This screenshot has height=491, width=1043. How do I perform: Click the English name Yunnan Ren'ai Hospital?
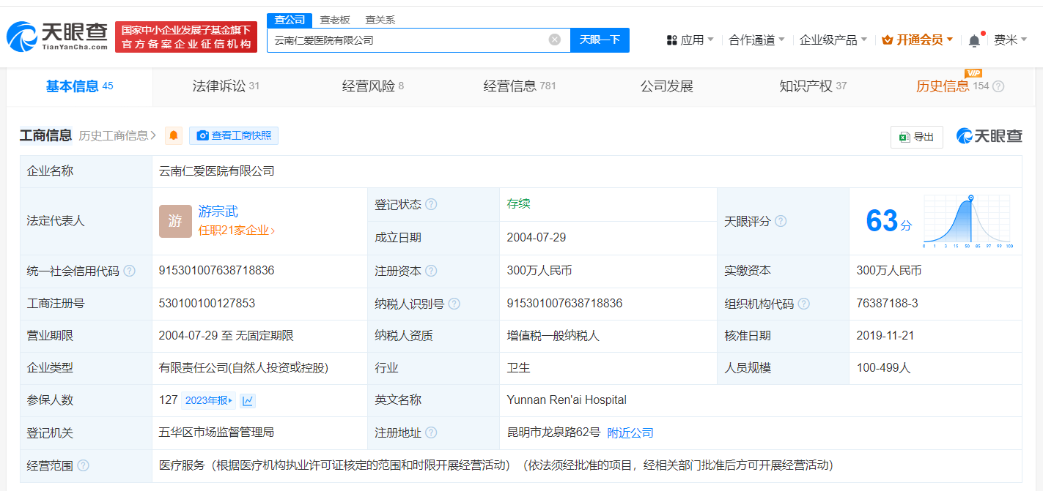tap(567, 400)
